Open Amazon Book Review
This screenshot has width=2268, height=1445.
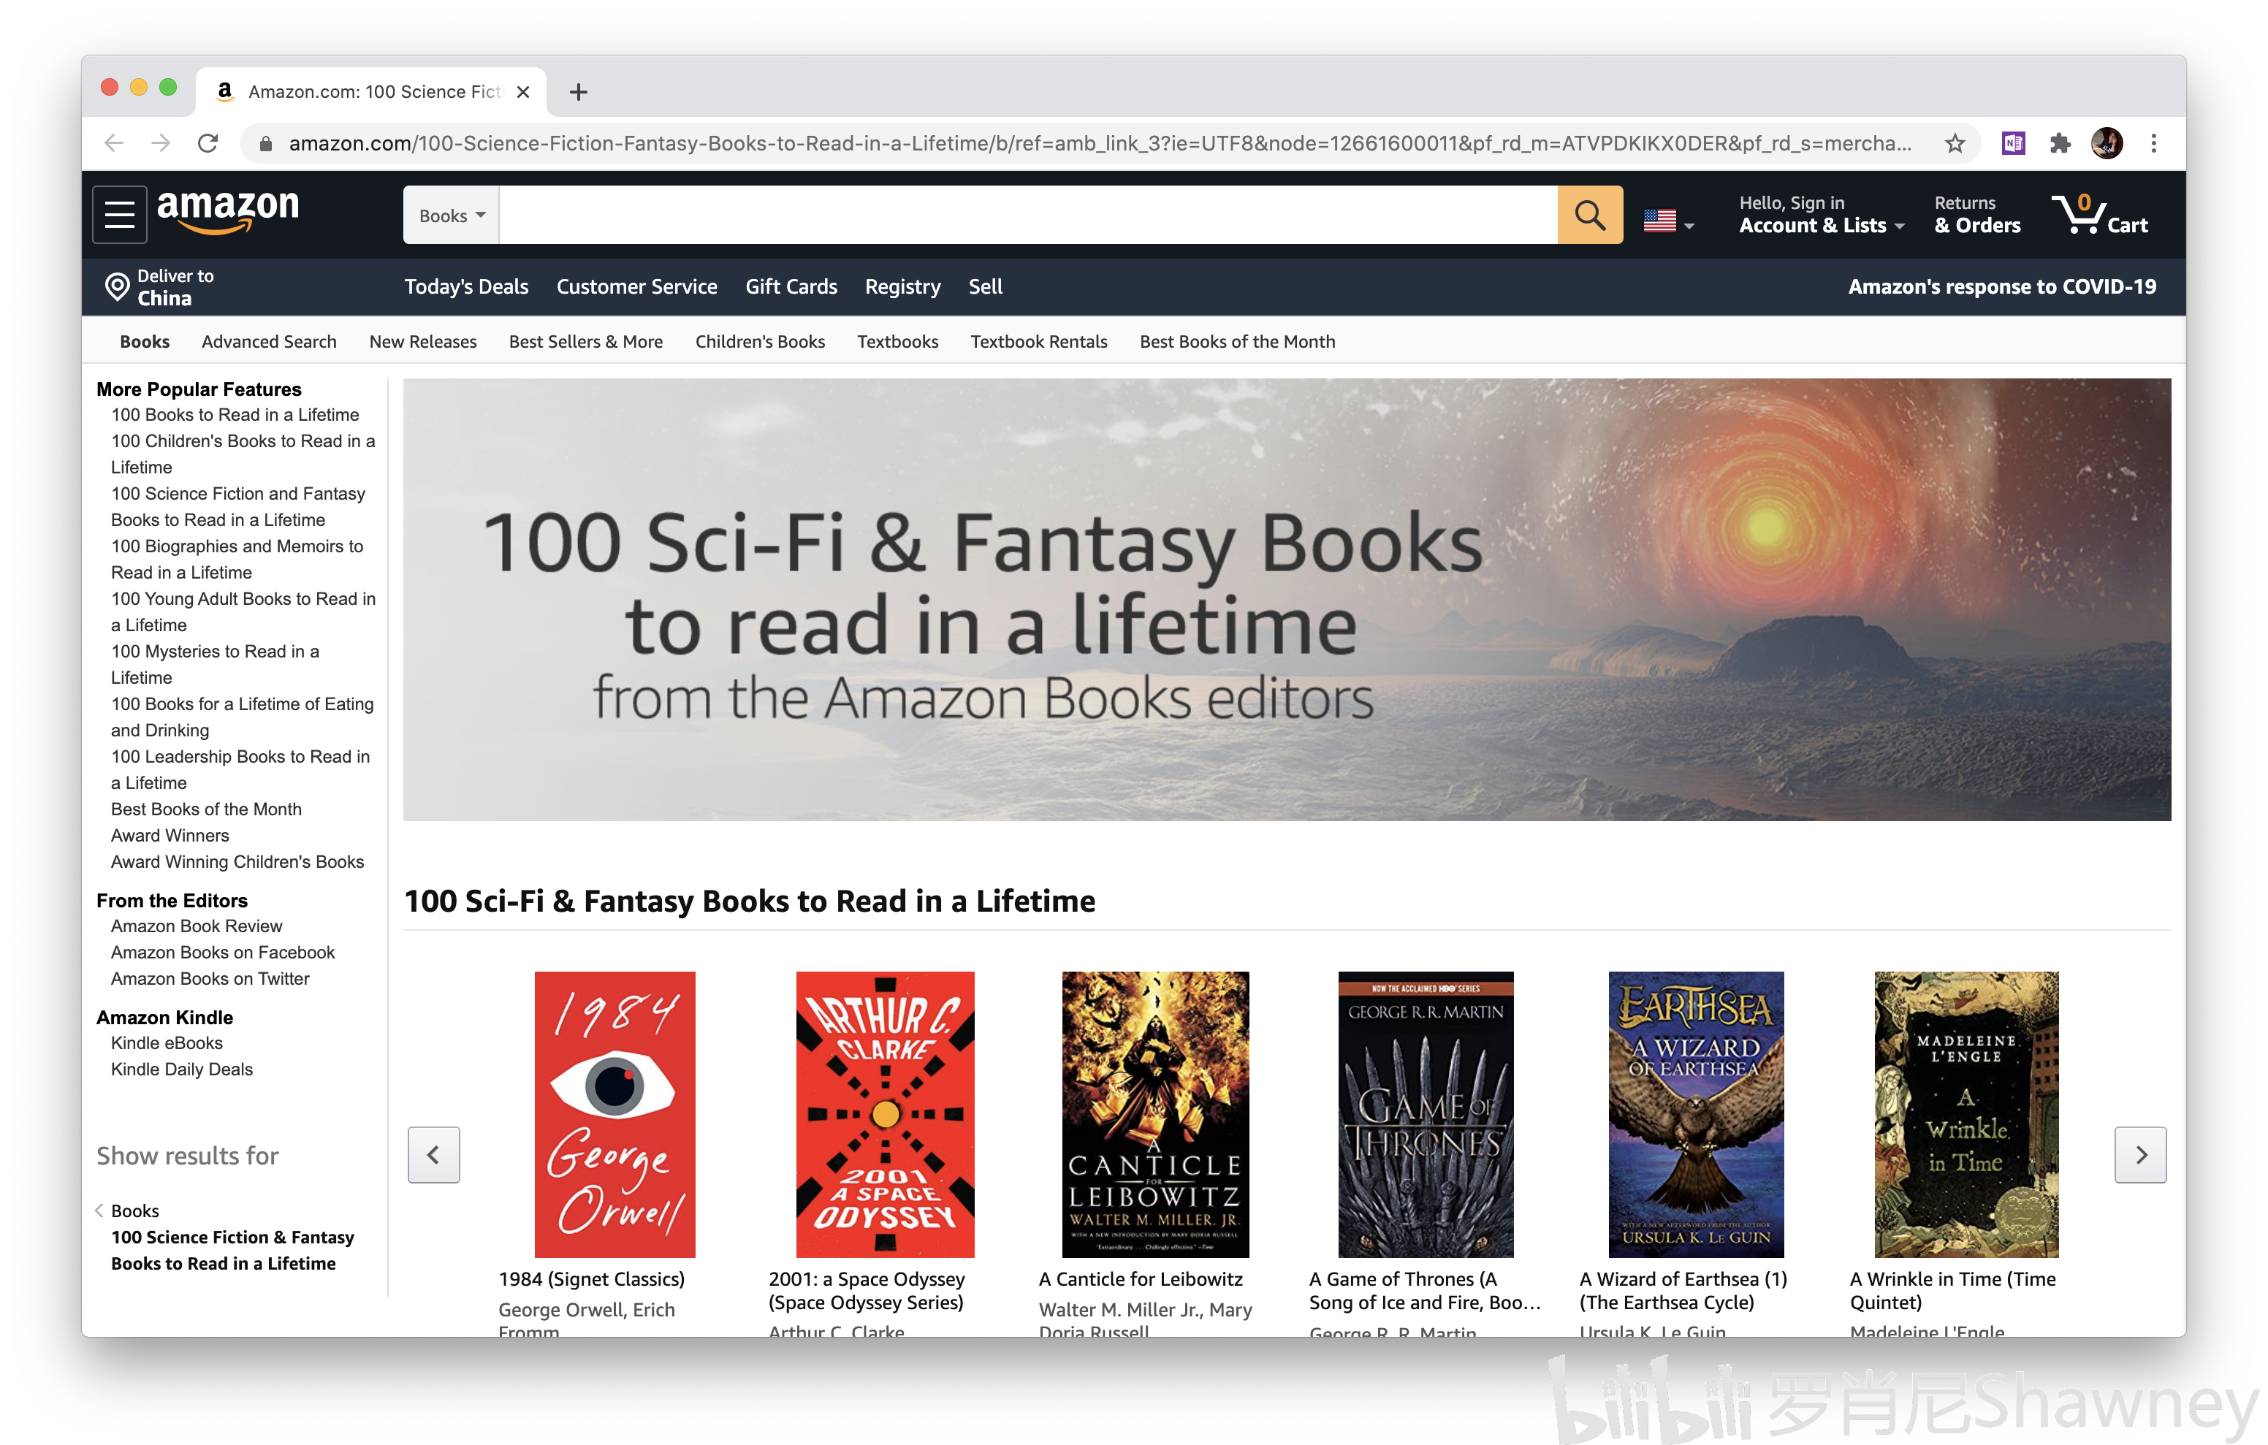click(x=196, y=926)
